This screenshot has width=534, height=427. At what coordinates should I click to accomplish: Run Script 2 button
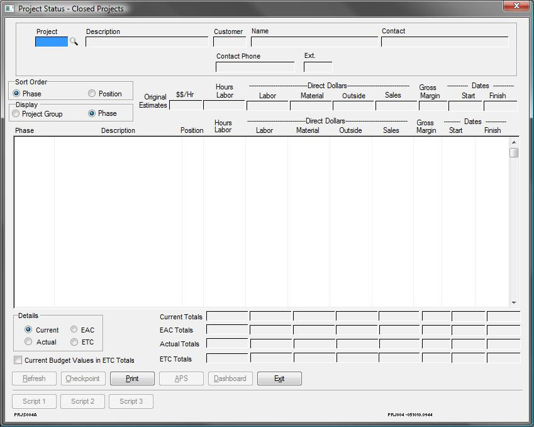click(83, 401)
